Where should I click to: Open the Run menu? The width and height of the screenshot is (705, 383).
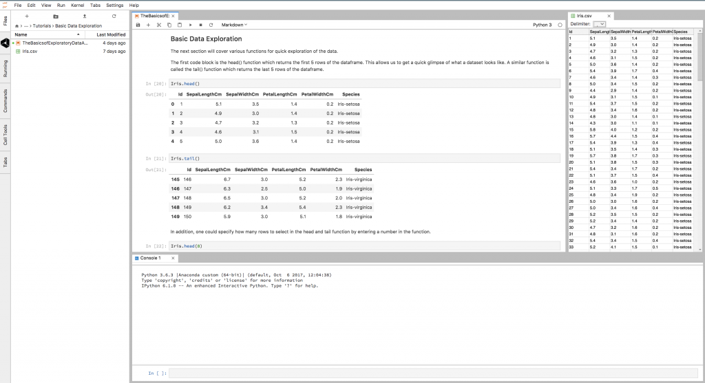click(x=61, y=6)
